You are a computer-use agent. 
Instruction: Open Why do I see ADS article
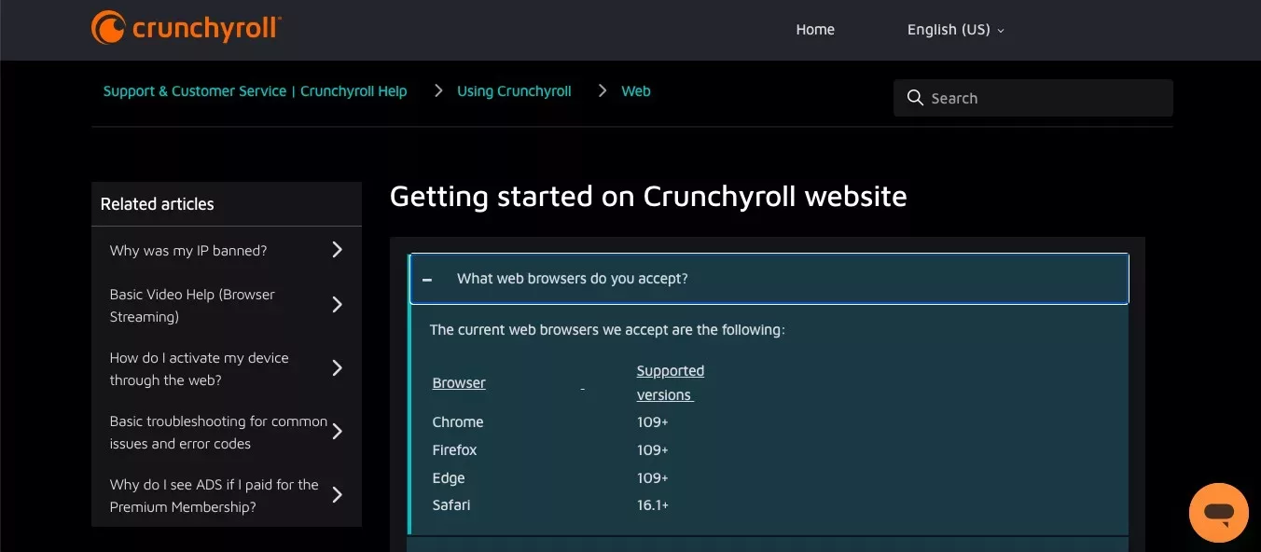click(215, 496)
